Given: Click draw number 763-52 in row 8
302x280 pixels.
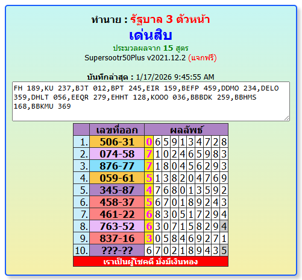Looking at the screenshot, I should pos(117,226).
